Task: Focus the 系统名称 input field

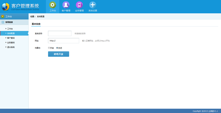Action: (60, 34)
